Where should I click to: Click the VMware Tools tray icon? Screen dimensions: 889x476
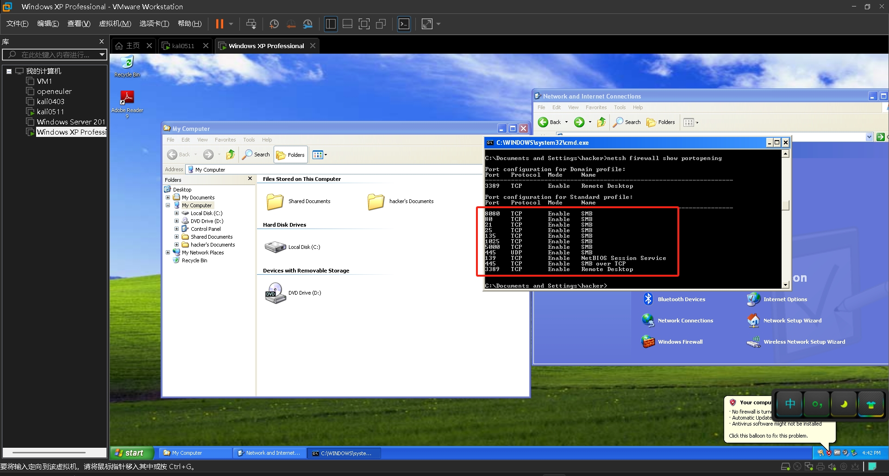click(837, 453)
